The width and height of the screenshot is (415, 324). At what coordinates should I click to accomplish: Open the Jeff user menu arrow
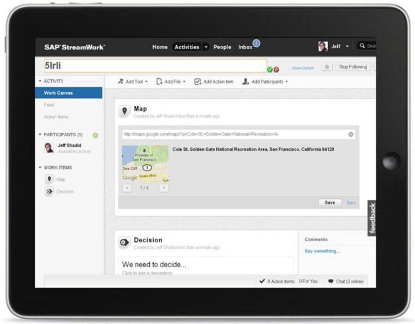click(347, 46)
